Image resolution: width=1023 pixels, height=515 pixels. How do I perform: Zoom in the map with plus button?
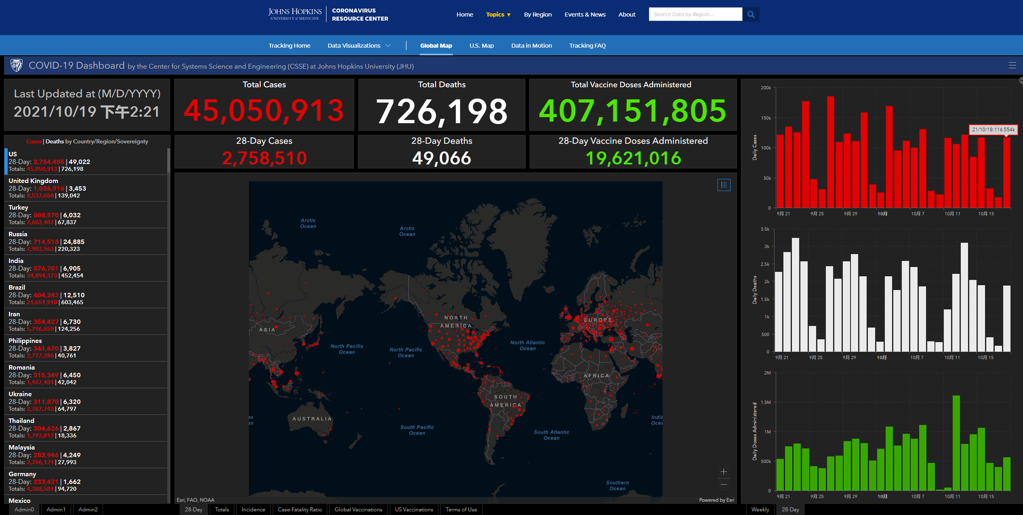point(724,472)
